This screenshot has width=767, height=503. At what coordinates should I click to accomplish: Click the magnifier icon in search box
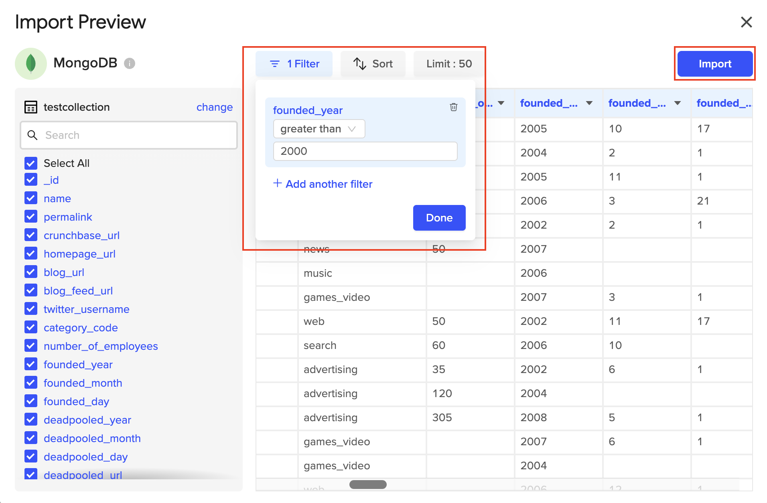32,135
